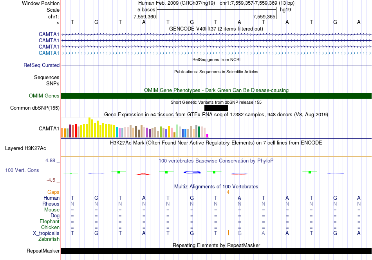Screen dimensions: 372x260
Task: Open the Layered H3K27Ac track label
Action: [x=25, y=148]
